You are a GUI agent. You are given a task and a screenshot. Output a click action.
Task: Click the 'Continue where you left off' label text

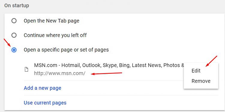(55, 35)
